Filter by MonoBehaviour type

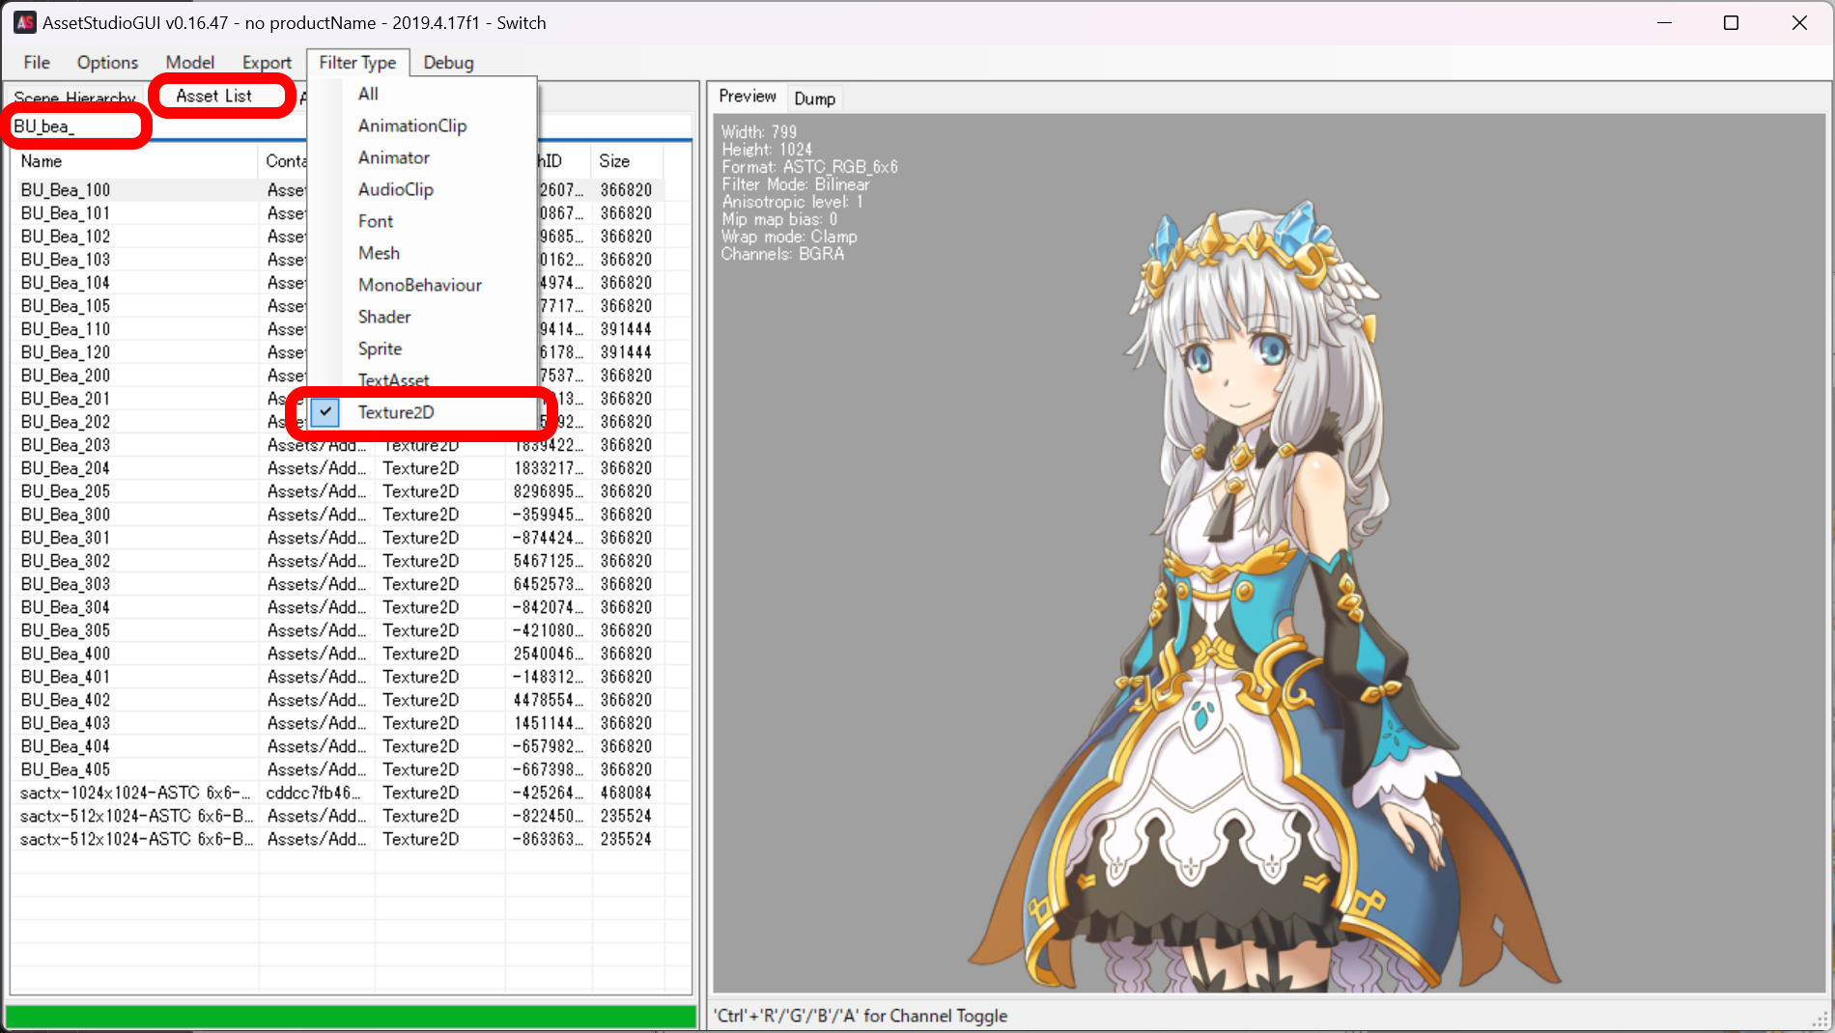[421, 285]
